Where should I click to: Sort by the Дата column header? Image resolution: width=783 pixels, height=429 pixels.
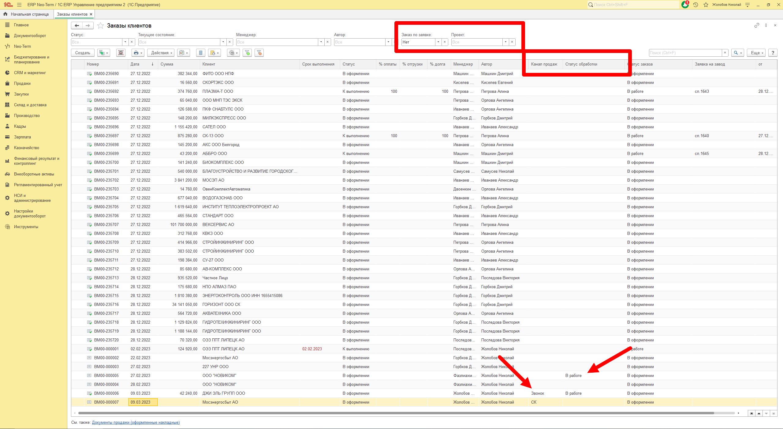tap(142, 64)
